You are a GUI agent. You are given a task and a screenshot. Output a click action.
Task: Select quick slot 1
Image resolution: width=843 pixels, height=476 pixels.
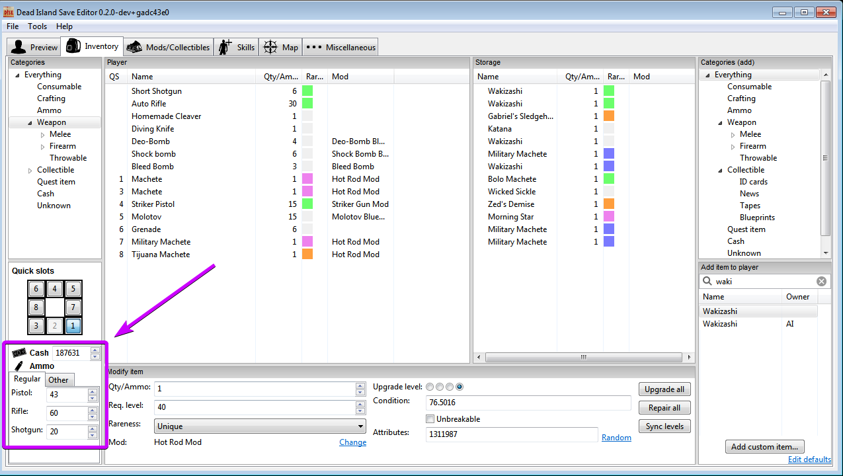tap(73, 326)
